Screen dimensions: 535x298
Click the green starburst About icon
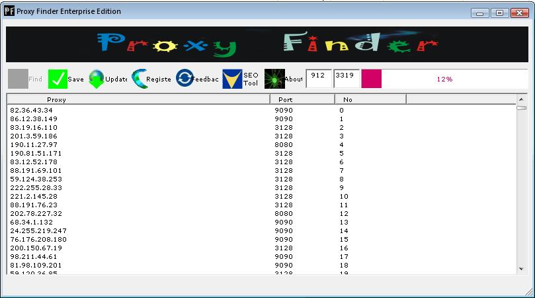(274, 79)
